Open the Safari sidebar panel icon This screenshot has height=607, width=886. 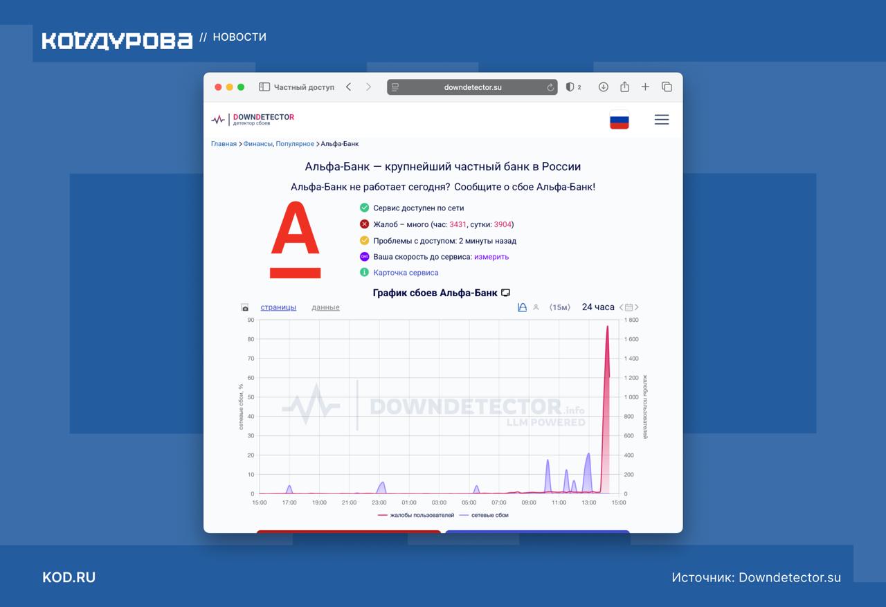264,87
